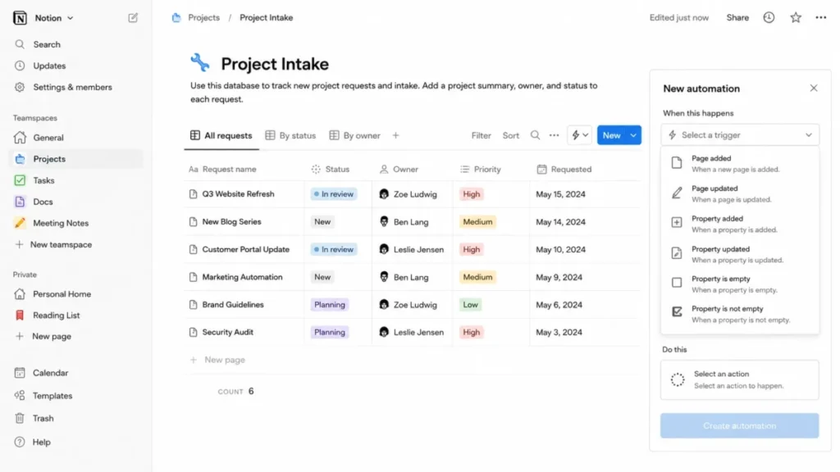Switch to the By status tab
Screen dimensions: 840x472
pos(291,135)
